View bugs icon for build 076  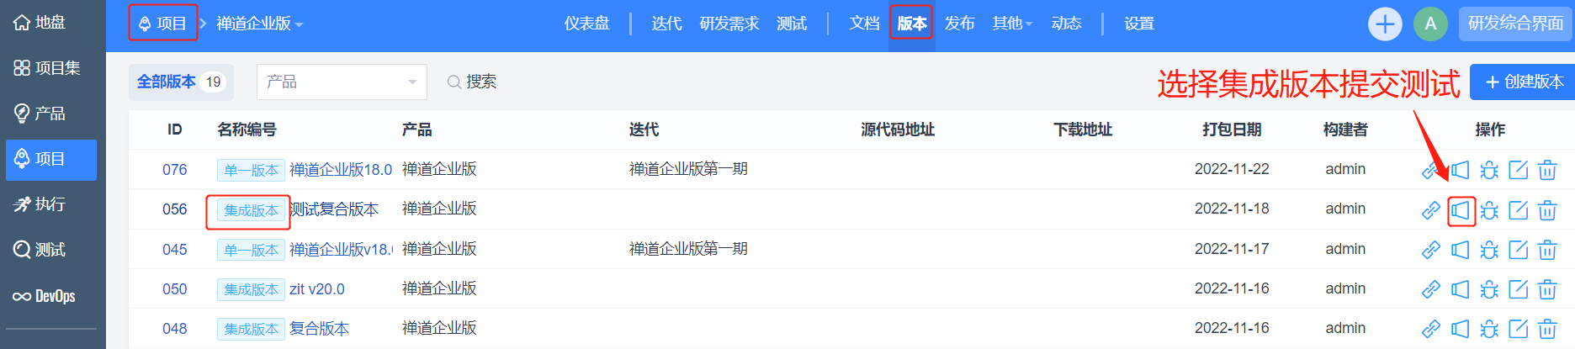click(1489, 170)
